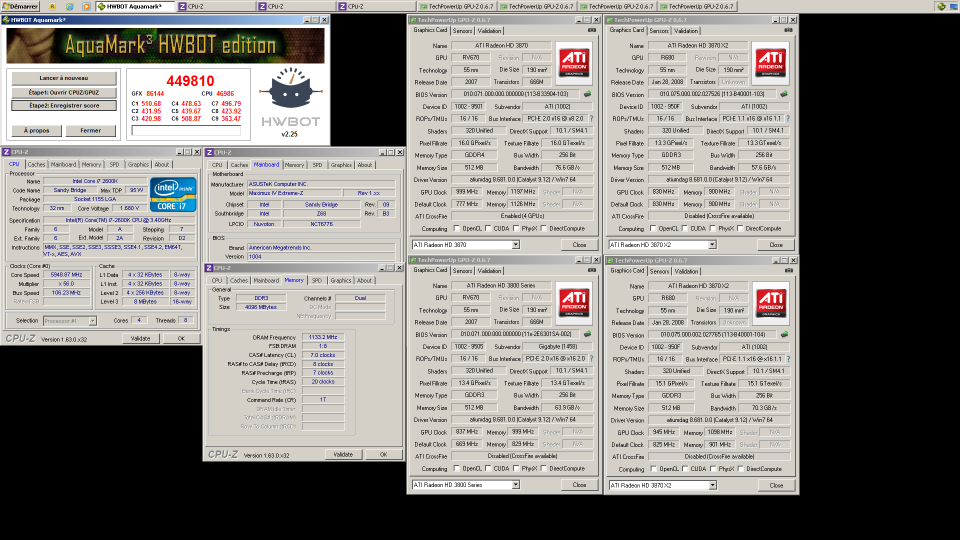Viewport: 960px width, 540px height.
Task: Click the AquaMark3 HWBOT edition banner
Action: pyautogui.click(x=165, y=45)
